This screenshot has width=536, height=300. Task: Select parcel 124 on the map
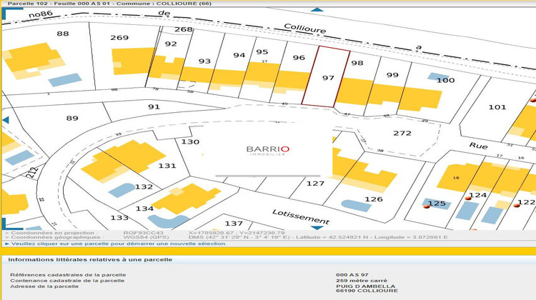click(477, 195)
